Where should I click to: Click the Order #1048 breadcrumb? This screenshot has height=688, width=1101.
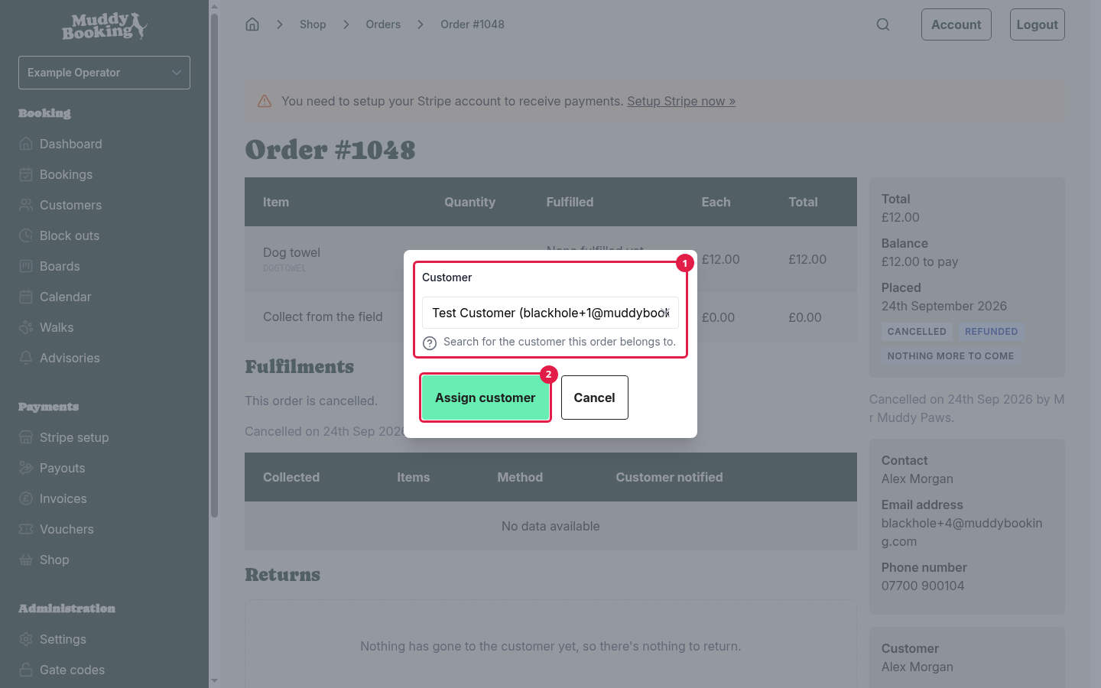click(x=473, y=24)
